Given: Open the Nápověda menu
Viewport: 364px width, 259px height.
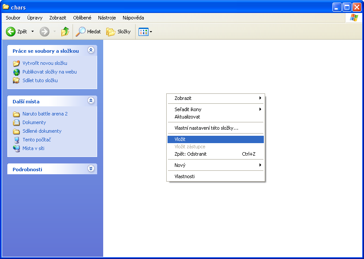Looking at the screenshot, I should pos(133,18).
